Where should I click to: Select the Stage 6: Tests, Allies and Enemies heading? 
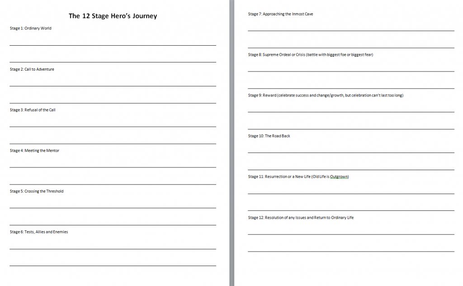[38, 232]
